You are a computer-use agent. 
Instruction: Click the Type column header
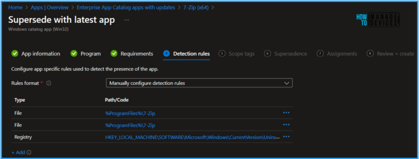pyautogui.click(x=20, y=100)
